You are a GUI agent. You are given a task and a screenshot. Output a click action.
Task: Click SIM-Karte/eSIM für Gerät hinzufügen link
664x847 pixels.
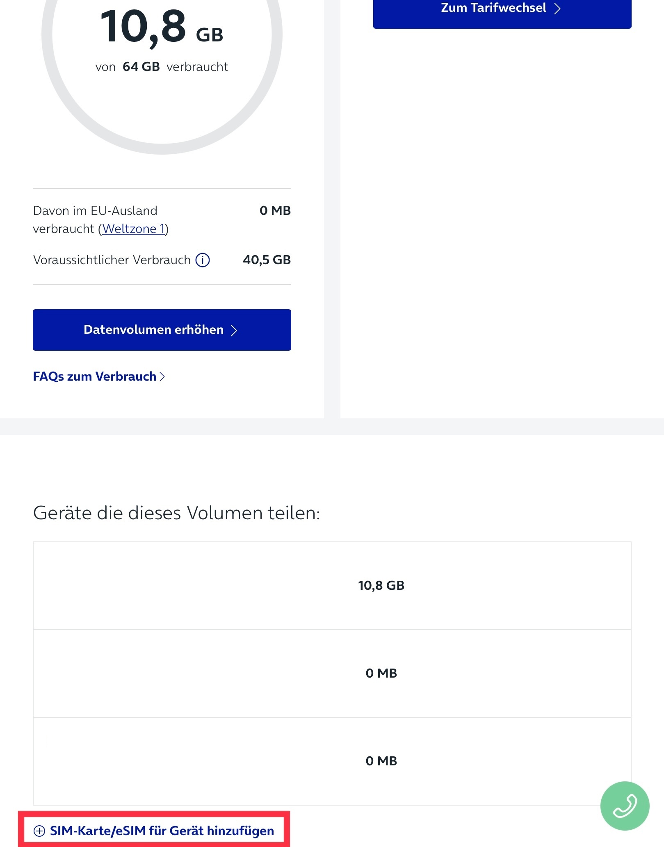point(154,831)
